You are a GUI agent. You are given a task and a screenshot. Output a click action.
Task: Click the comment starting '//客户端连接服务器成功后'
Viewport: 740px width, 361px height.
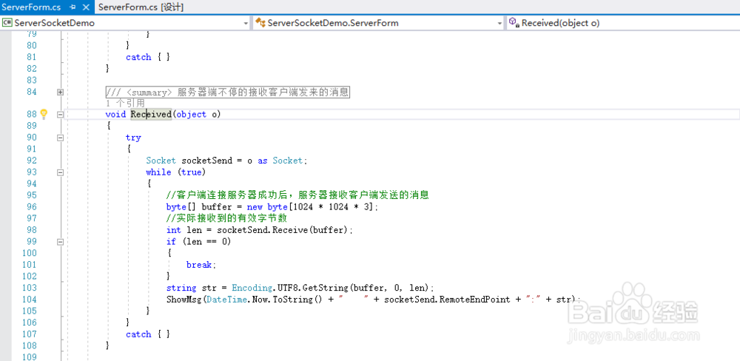(x=297, y=195)
